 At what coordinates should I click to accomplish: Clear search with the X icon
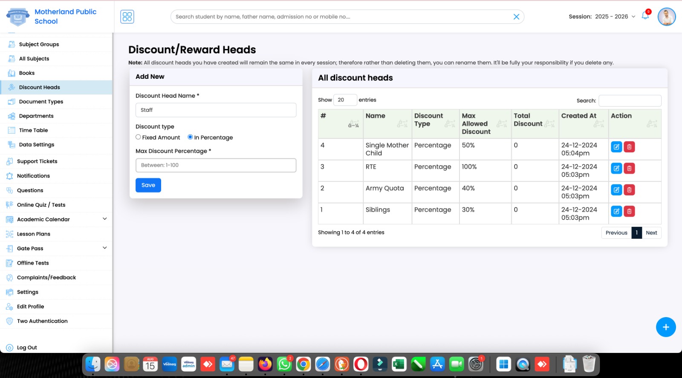click(516, 17)
